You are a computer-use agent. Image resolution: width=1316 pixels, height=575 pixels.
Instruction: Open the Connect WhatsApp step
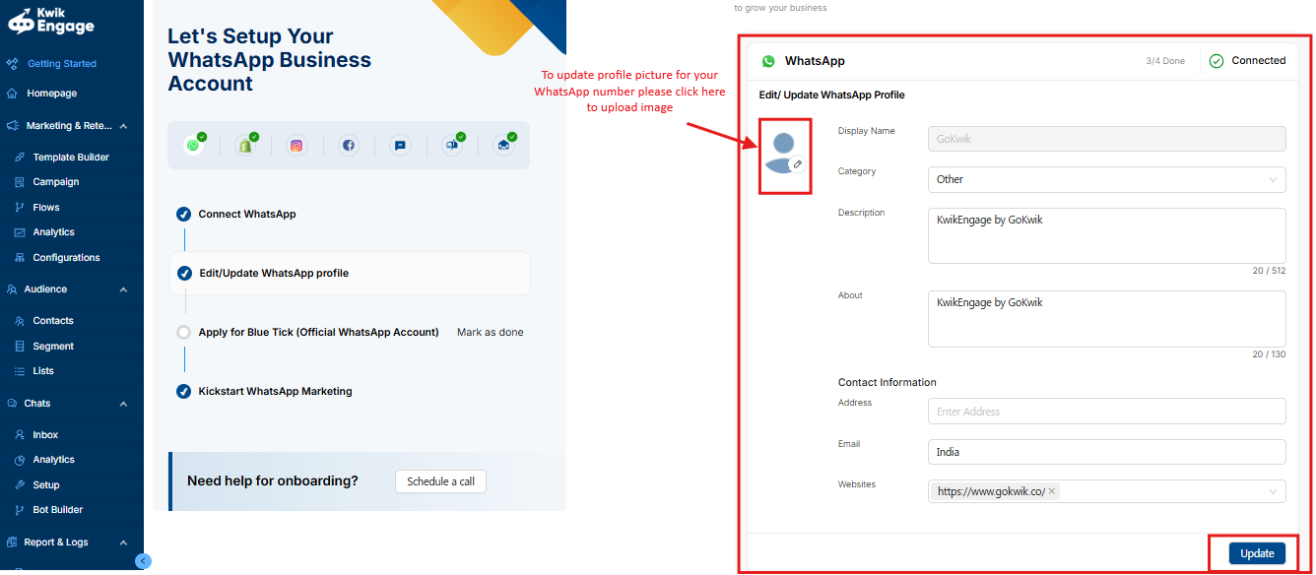(x=247, y=214)
